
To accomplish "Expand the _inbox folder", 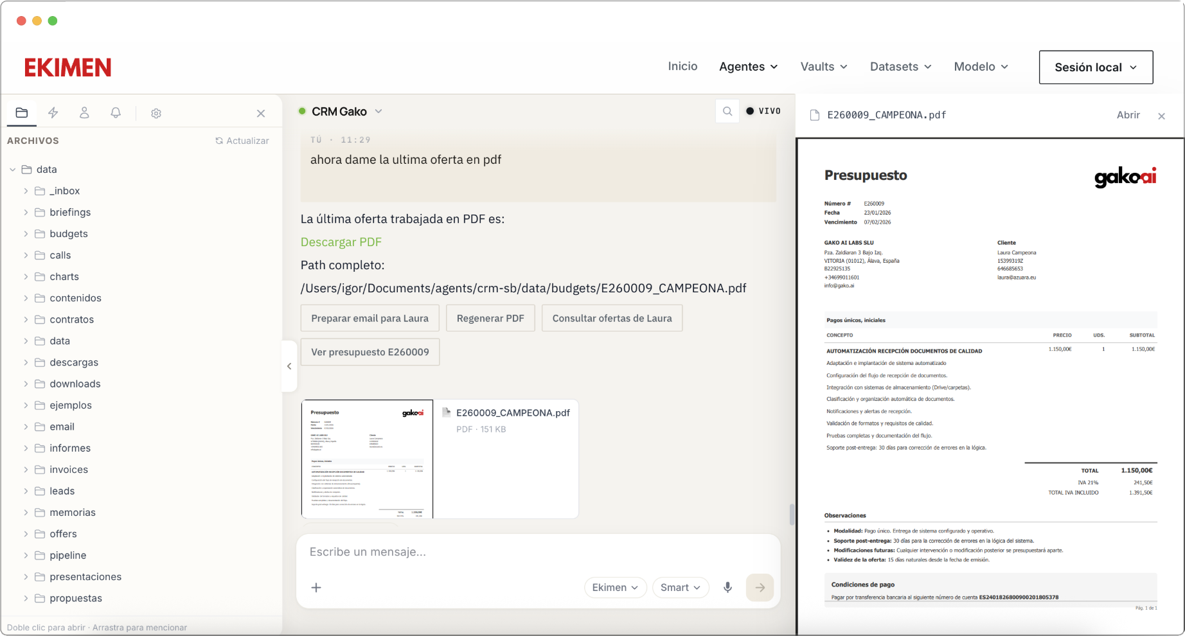I will coord(26,191).
